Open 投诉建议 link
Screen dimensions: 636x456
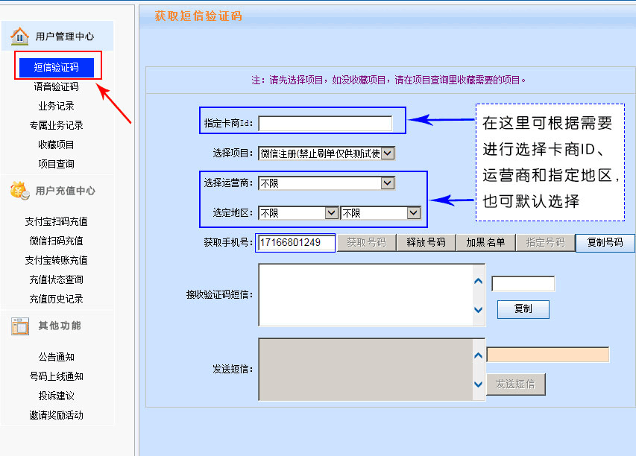click(x=57, y=396)
